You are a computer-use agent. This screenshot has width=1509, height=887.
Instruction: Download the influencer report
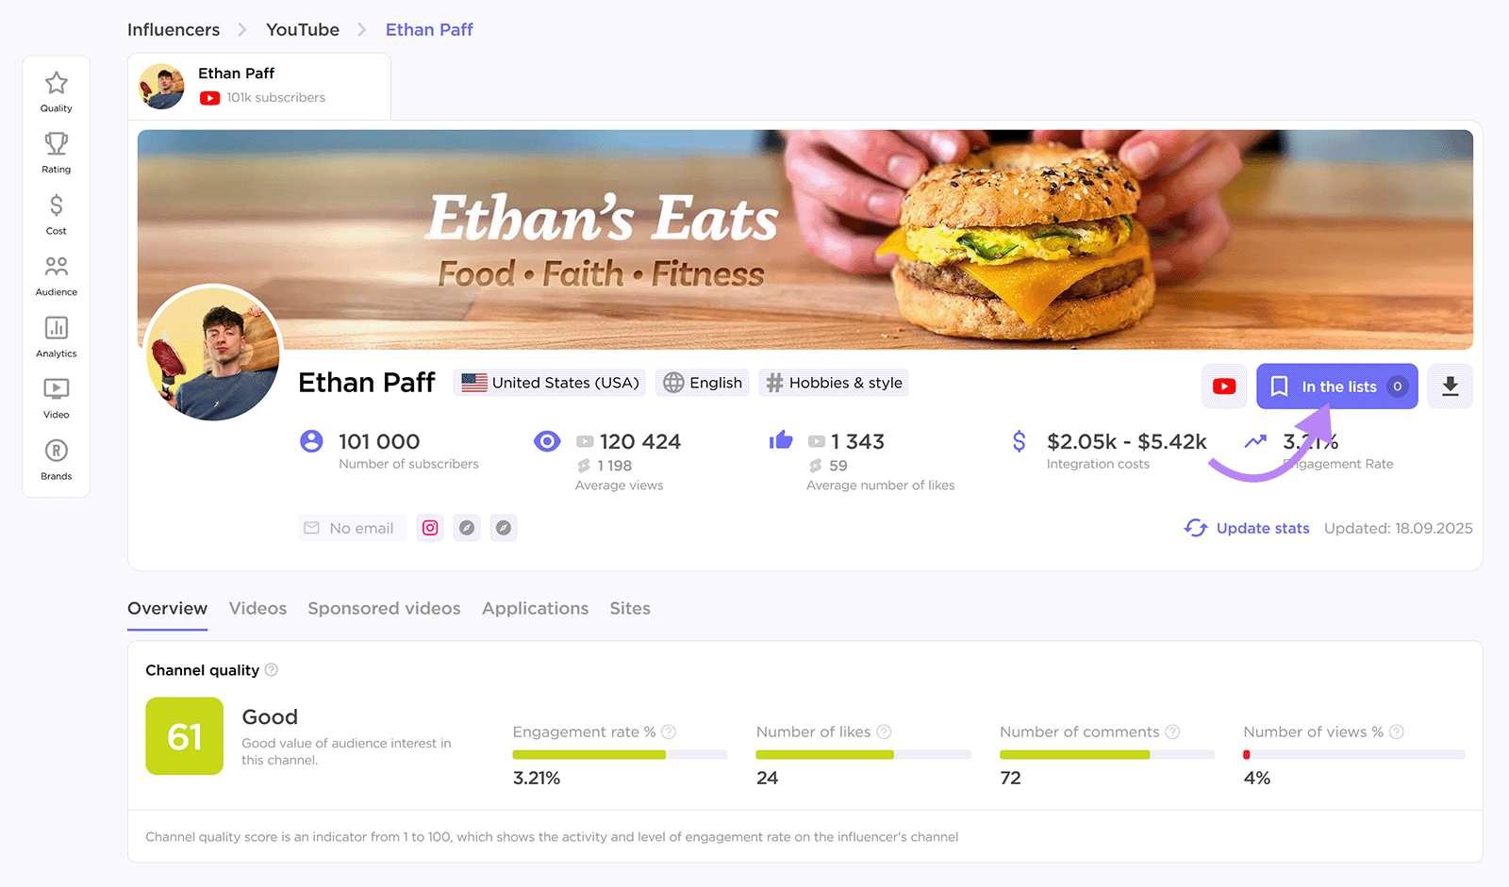click(x=1451, y=386)
